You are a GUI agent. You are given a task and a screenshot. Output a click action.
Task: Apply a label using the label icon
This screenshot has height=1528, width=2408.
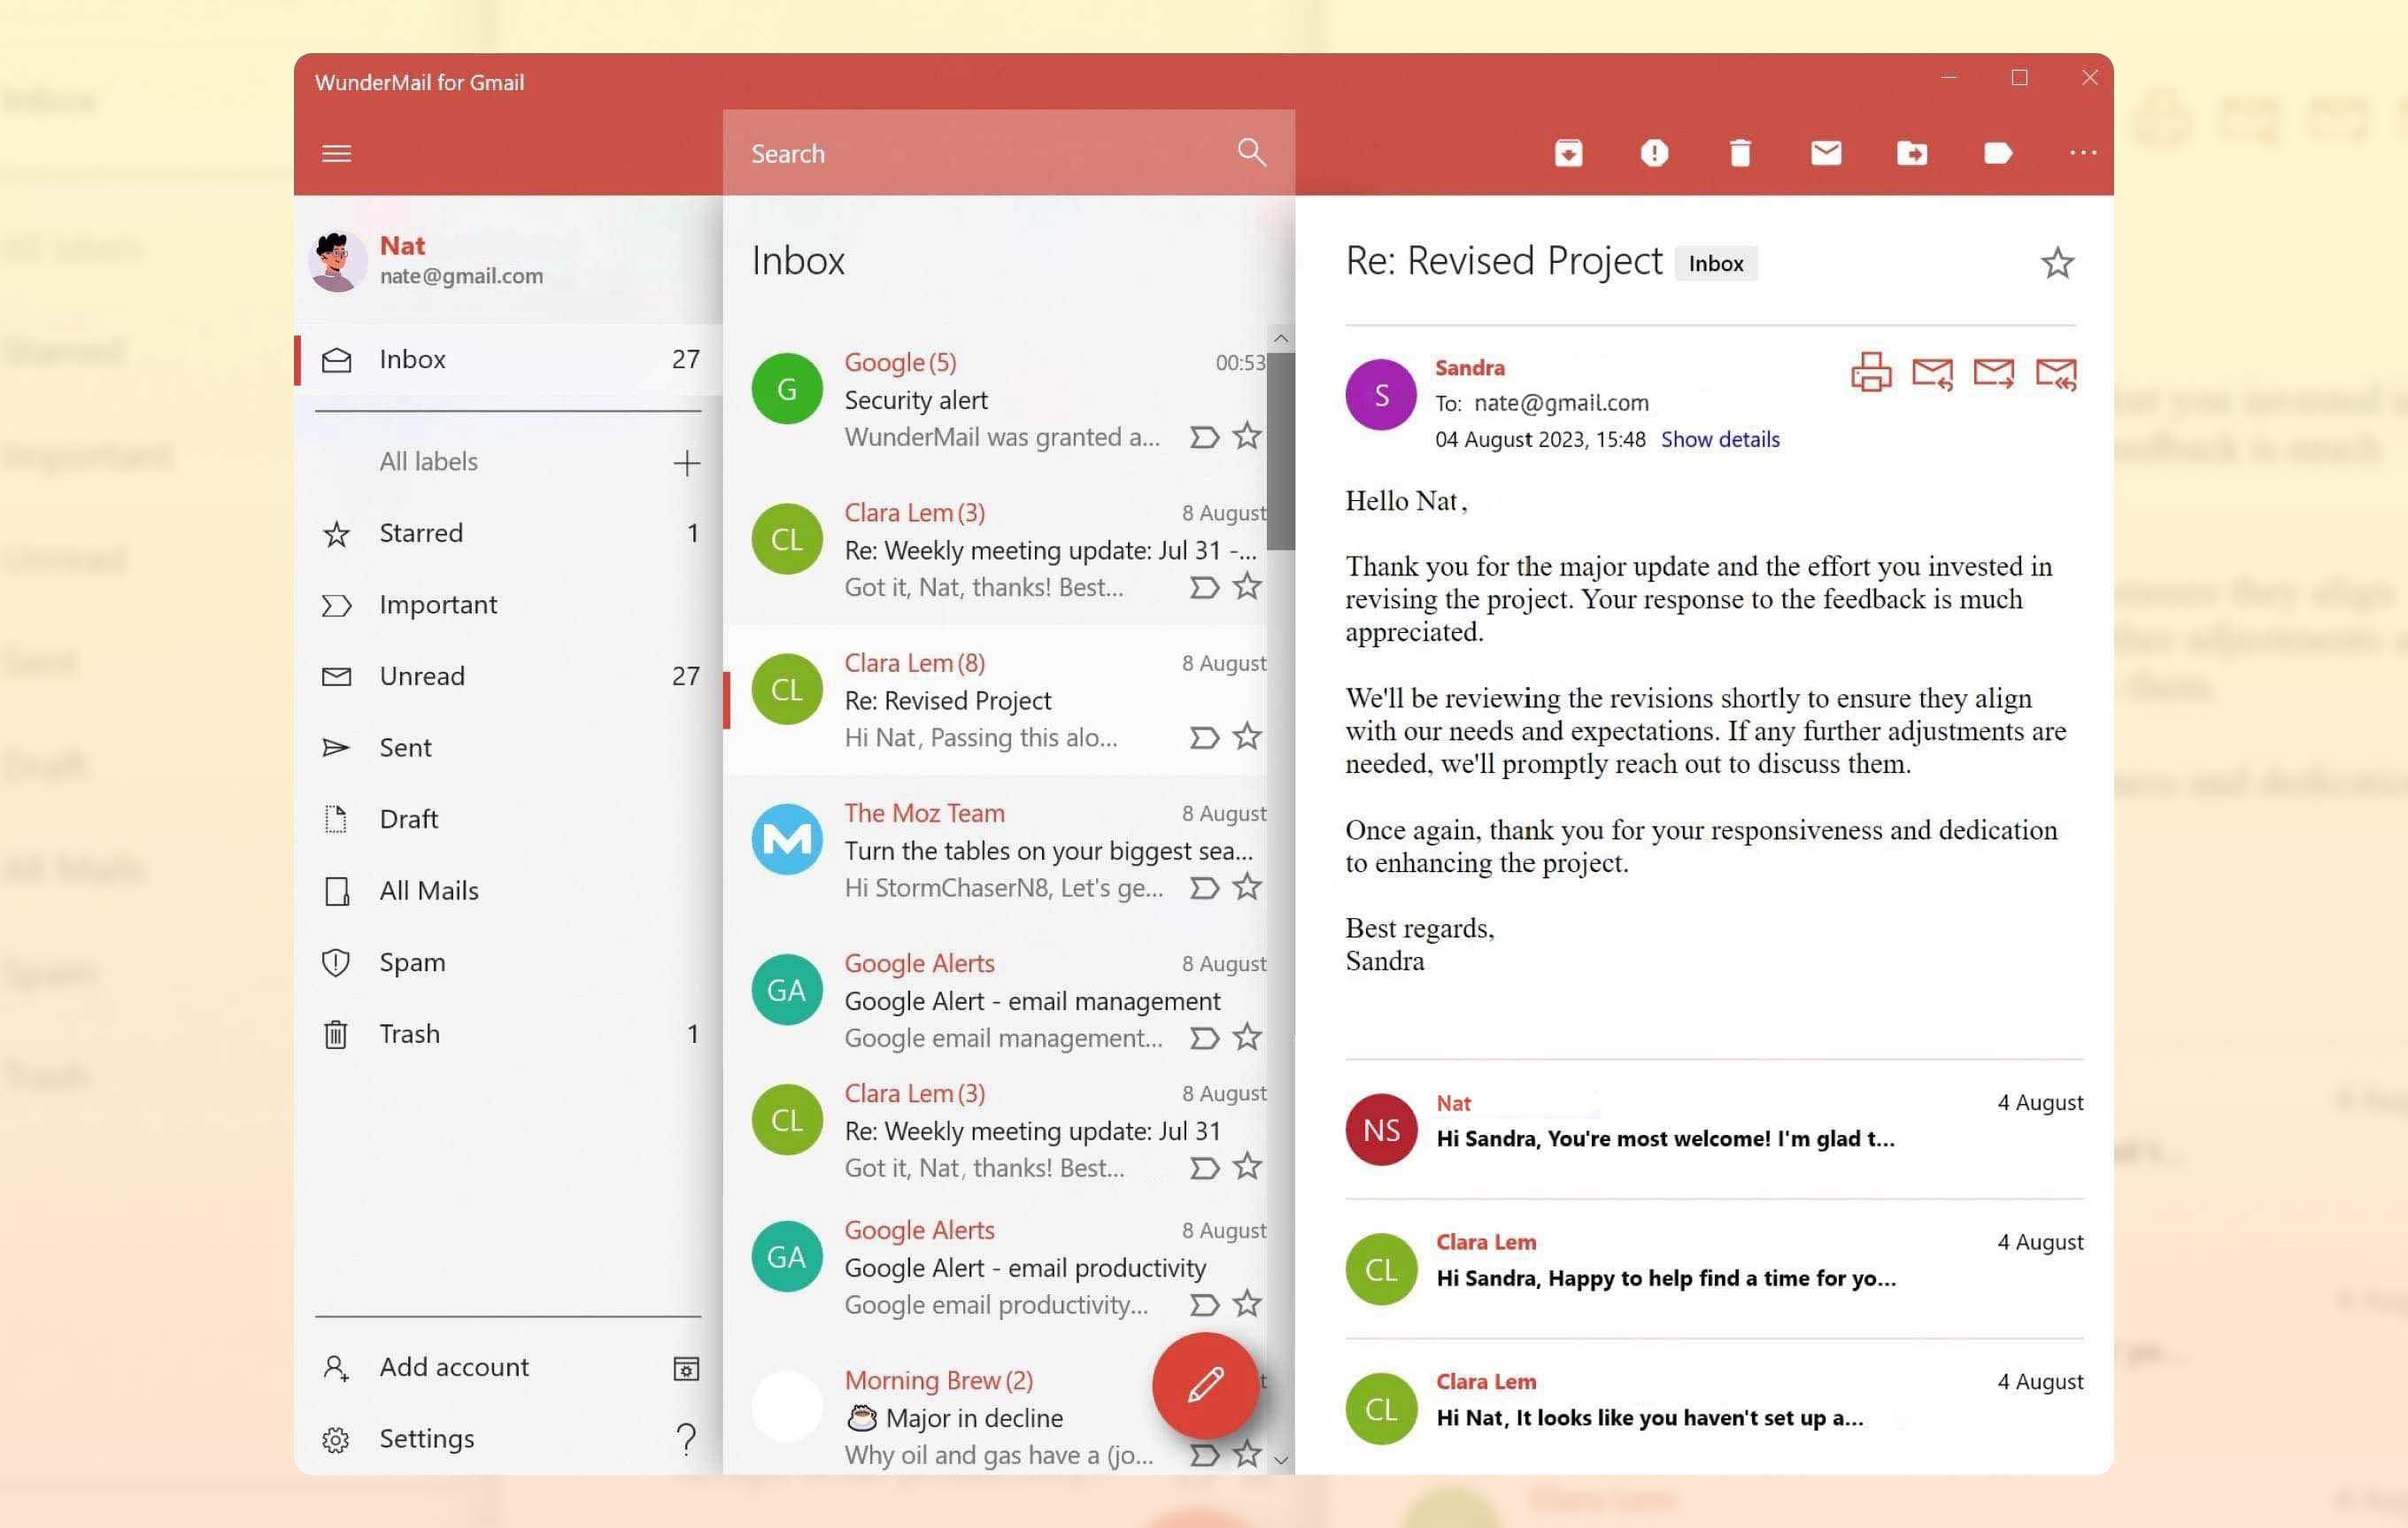(1998, 153)
